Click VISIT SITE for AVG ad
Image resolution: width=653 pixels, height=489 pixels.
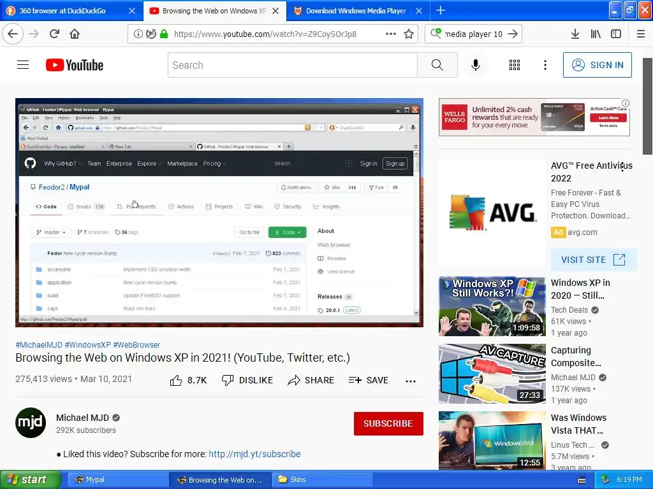pos(594,260)
